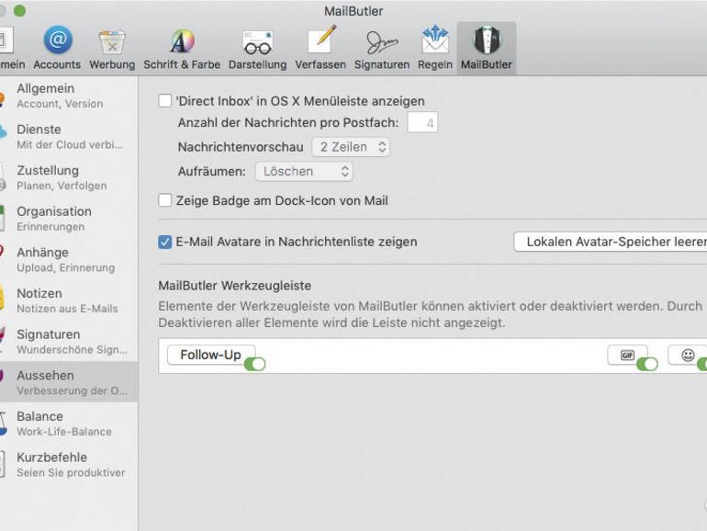Click the MailButler Werkzeugleiste heading
This screenshot has width=707, height=531.
(234, 286)
